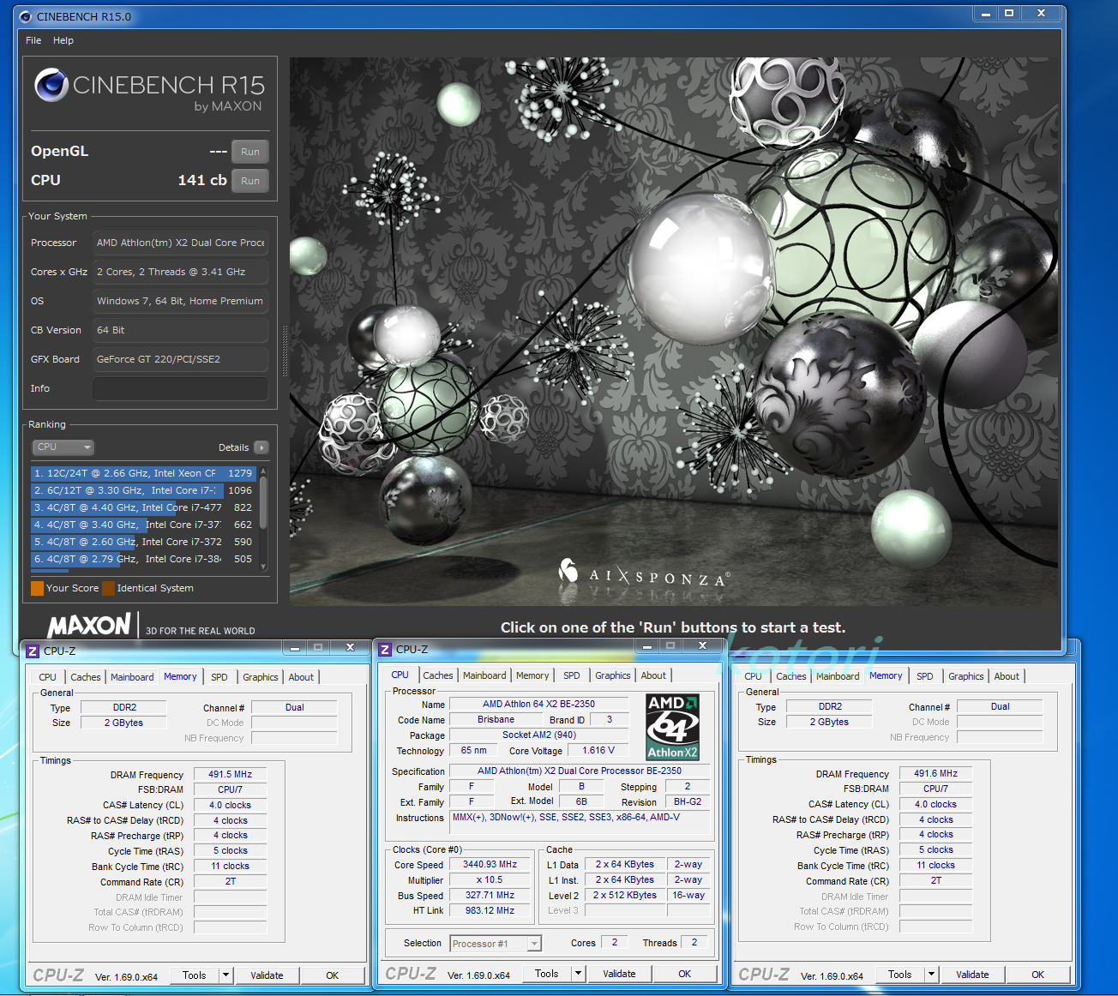Click the Your Score orange color swatch

tap(37, 588)
